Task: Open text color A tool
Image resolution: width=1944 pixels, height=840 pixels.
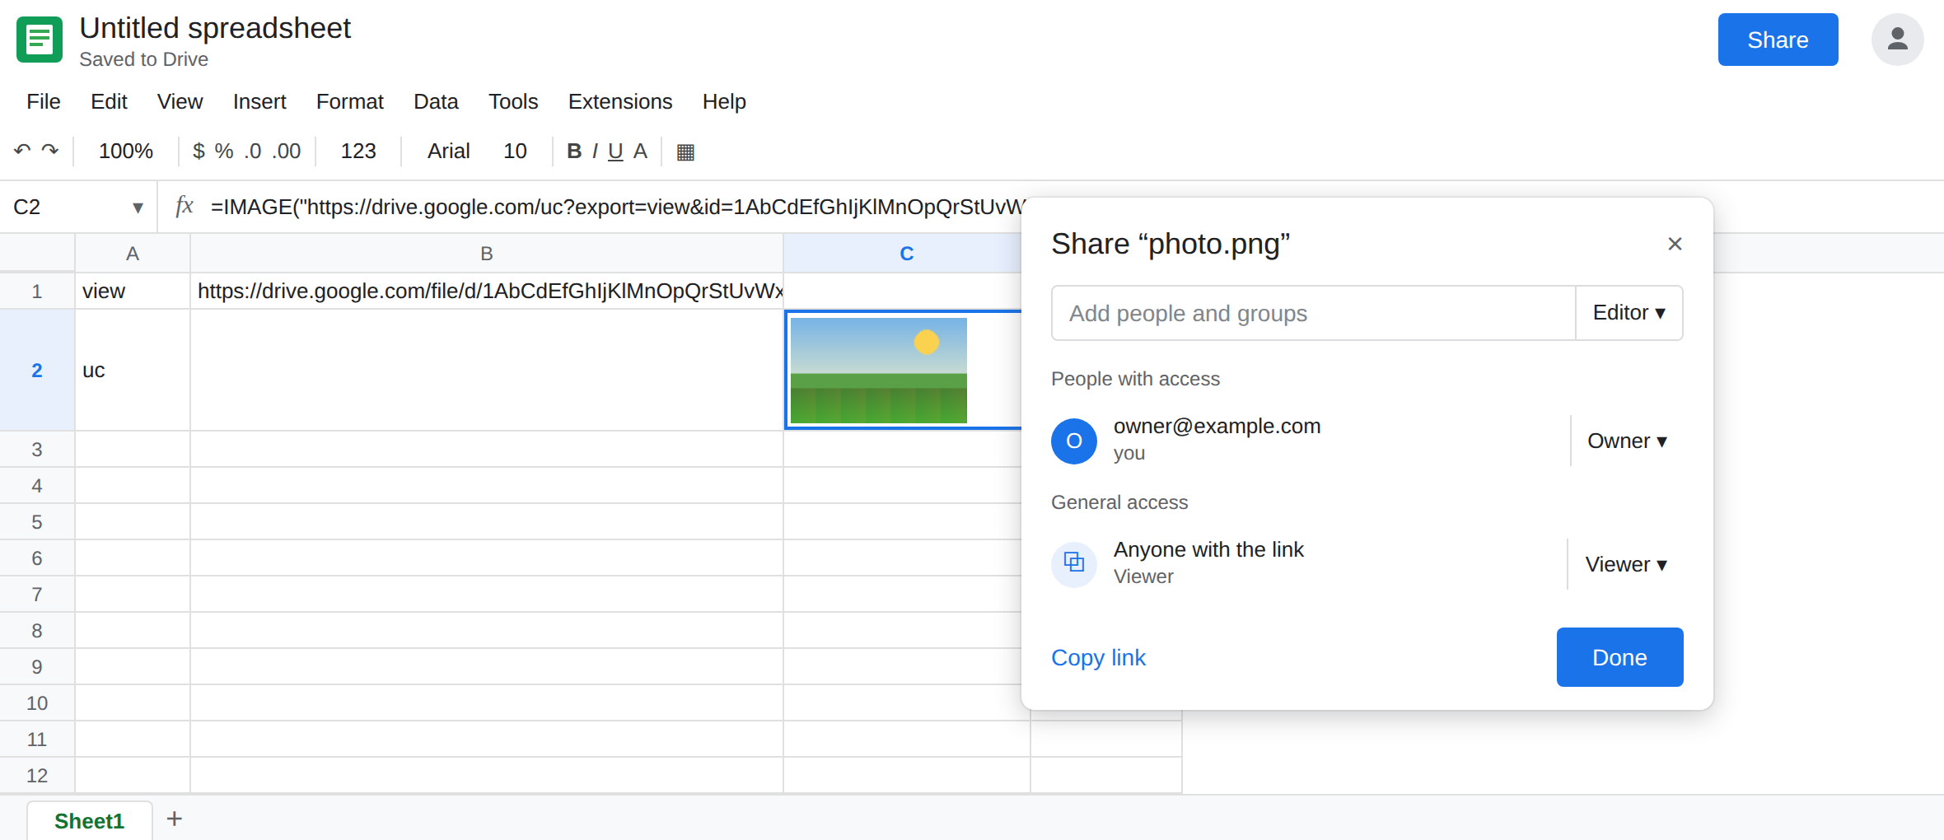Action: point(640,151)
